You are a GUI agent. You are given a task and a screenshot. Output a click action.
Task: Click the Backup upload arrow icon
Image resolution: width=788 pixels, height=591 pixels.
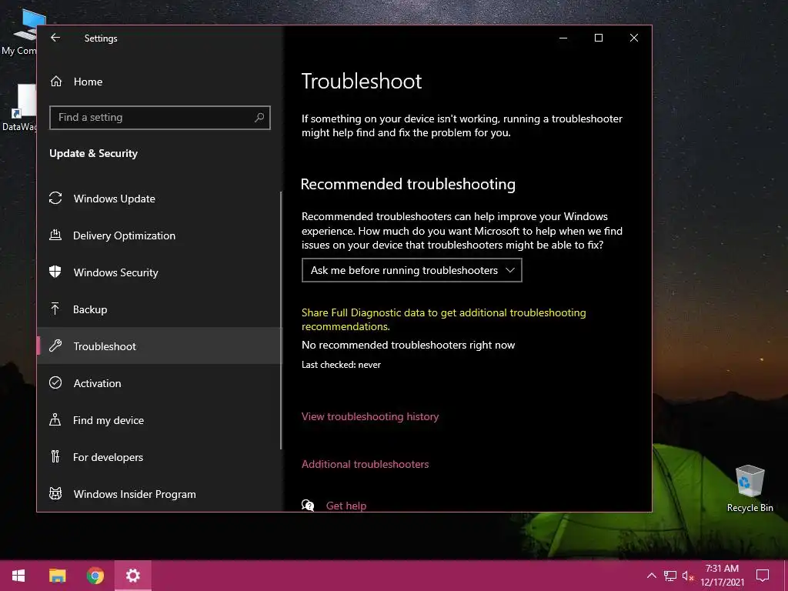point(55,309)
